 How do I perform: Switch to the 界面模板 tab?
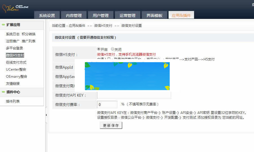point(154,16)
